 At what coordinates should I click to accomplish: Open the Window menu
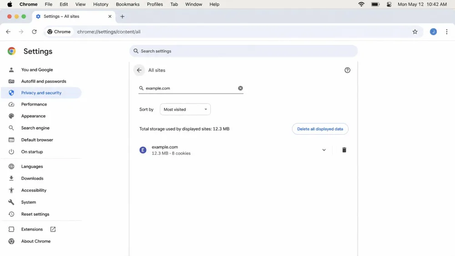pos(193,4)
